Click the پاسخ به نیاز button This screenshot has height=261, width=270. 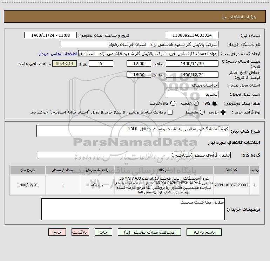[204, 232]
